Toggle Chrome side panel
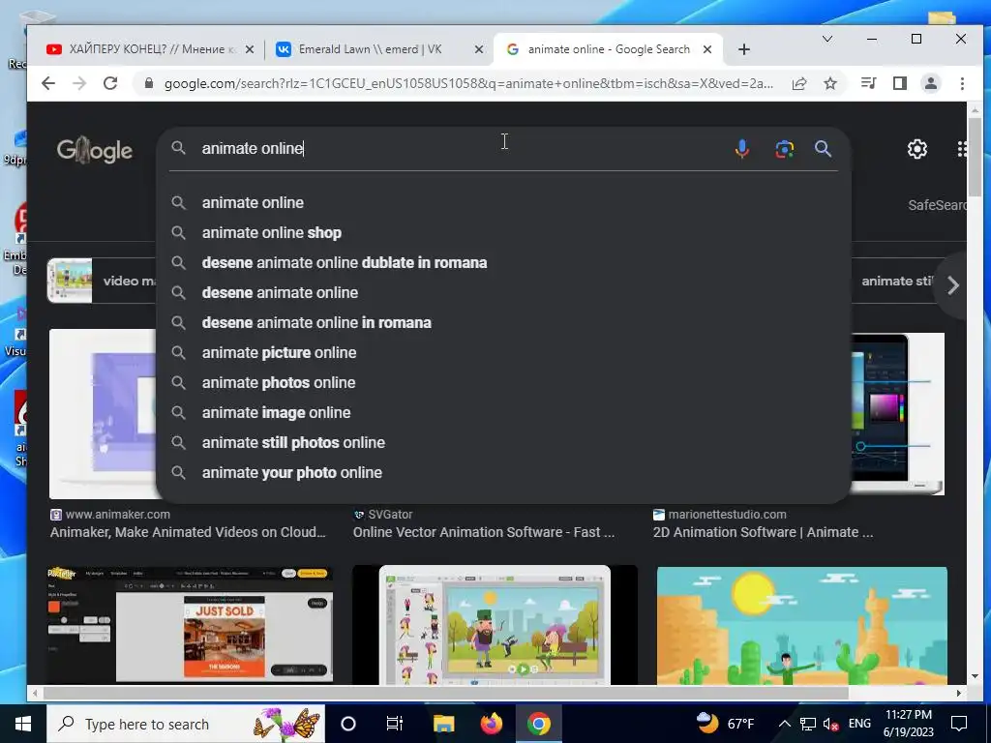The image size is (991, 743). click(900, 83)
